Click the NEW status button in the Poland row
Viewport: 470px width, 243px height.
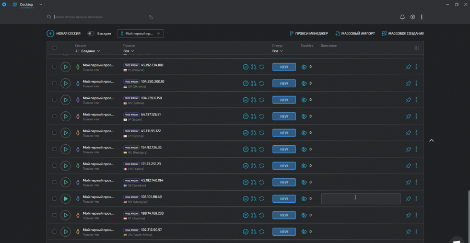284,67
